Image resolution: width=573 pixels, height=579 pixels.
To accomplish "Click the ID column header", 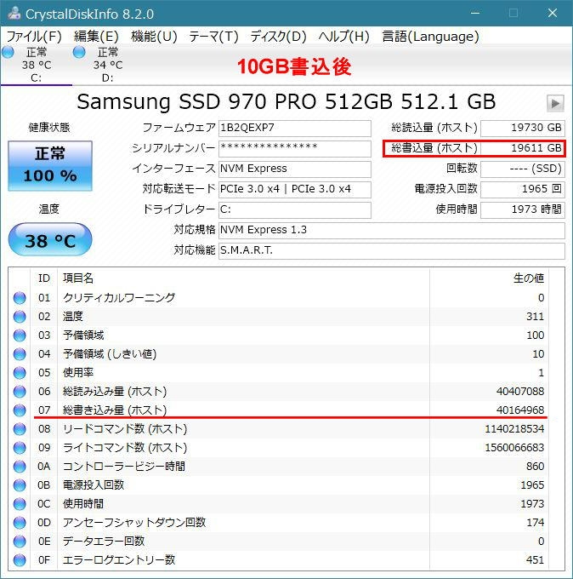I will (44, 278).
